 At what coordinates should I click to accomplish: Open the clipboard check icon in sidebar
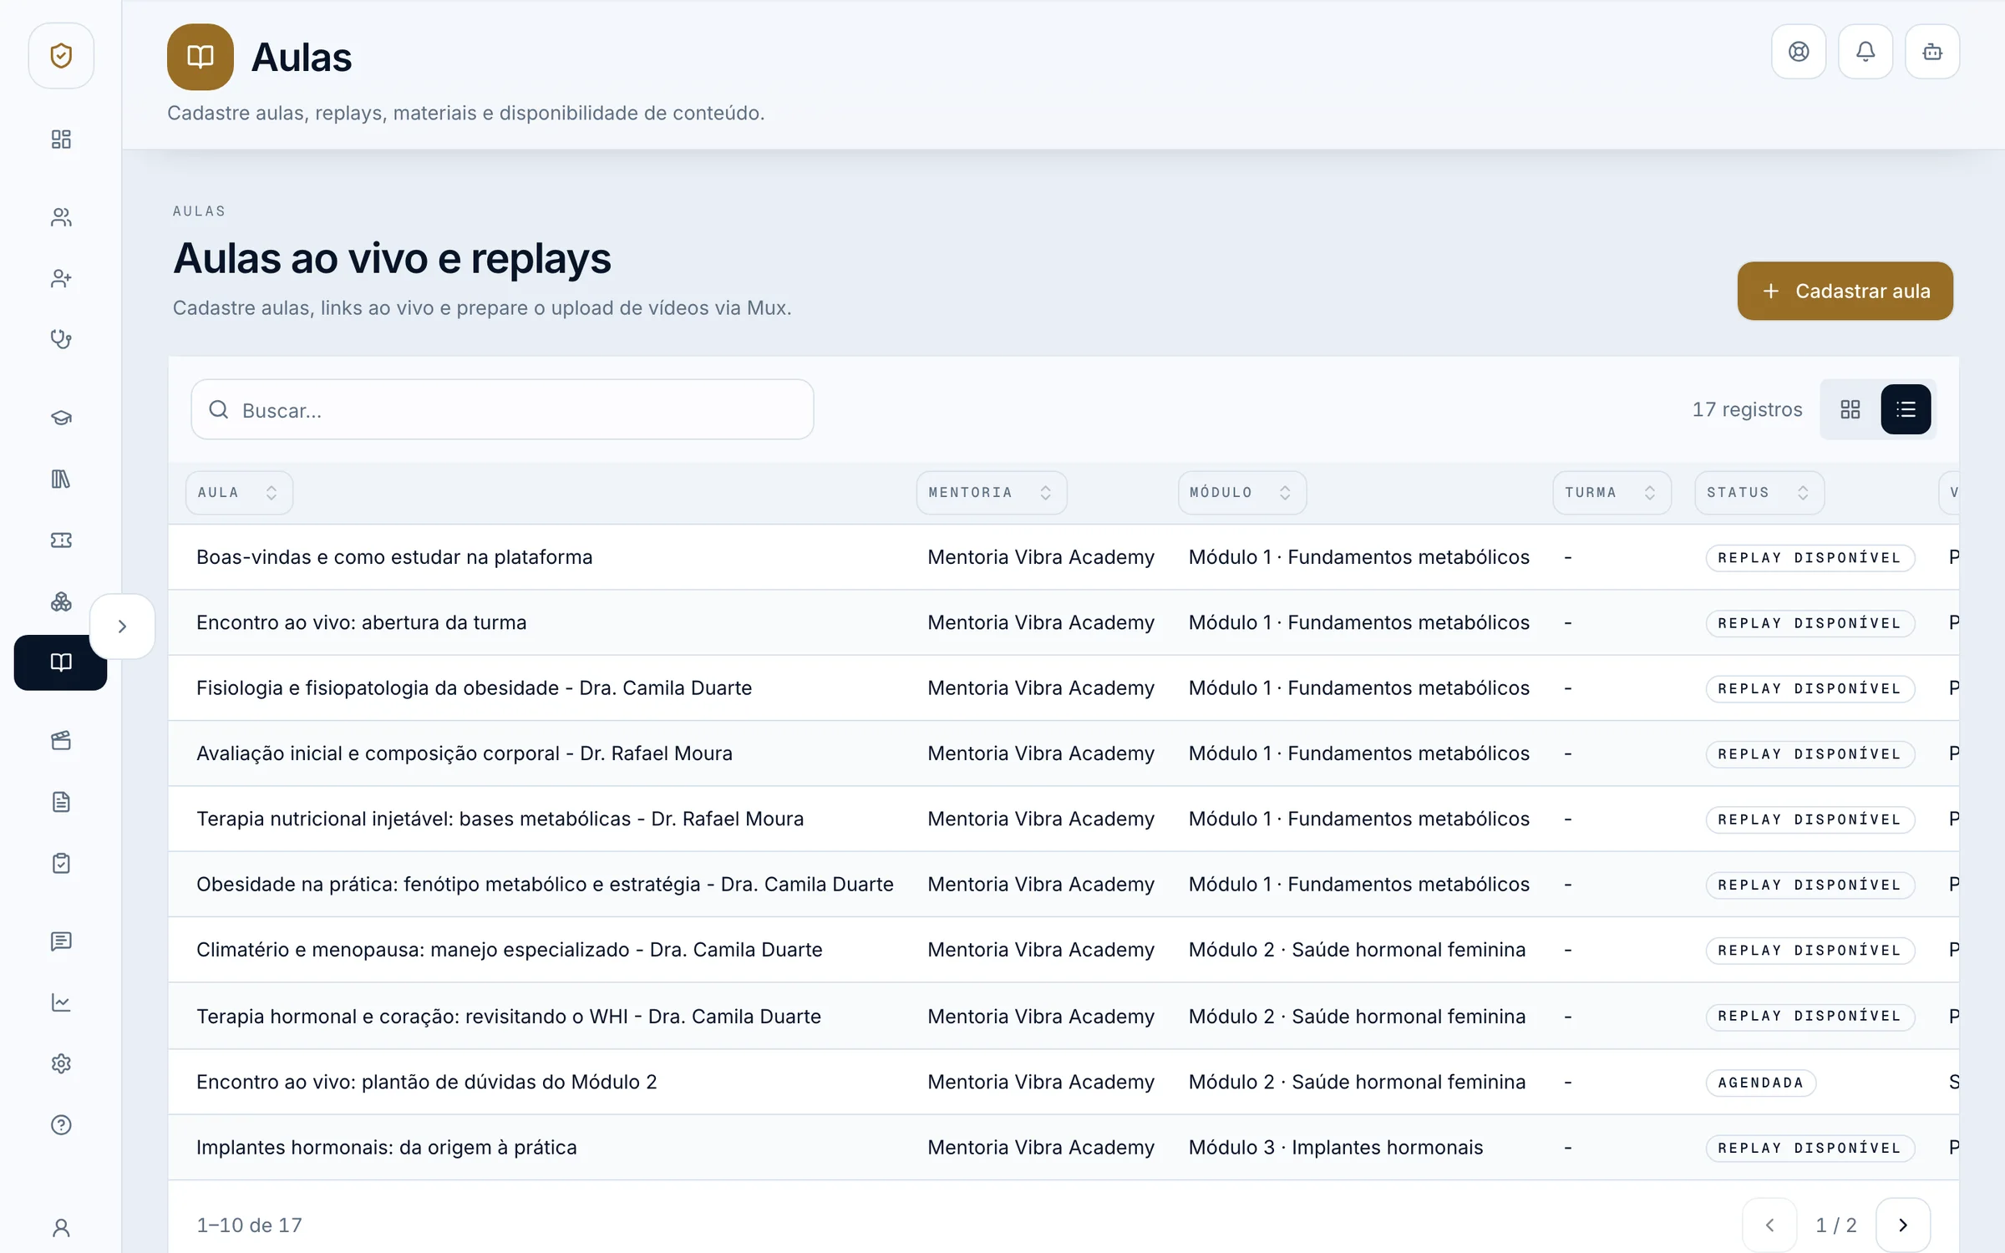point(61,863)
